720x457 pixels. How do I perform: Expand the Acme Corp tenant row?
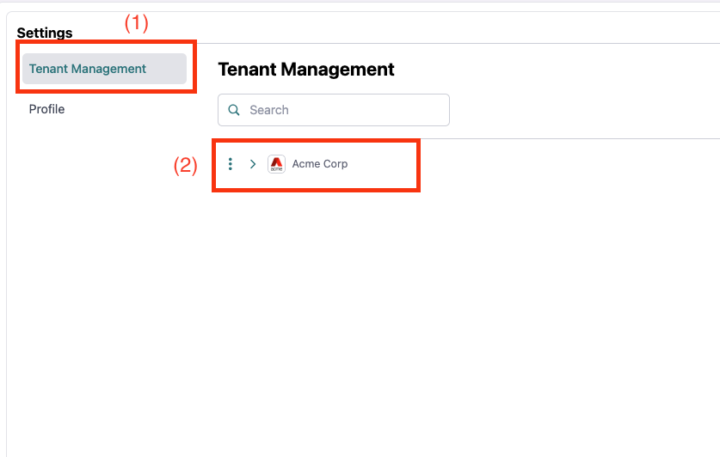(x=253, y=164)
